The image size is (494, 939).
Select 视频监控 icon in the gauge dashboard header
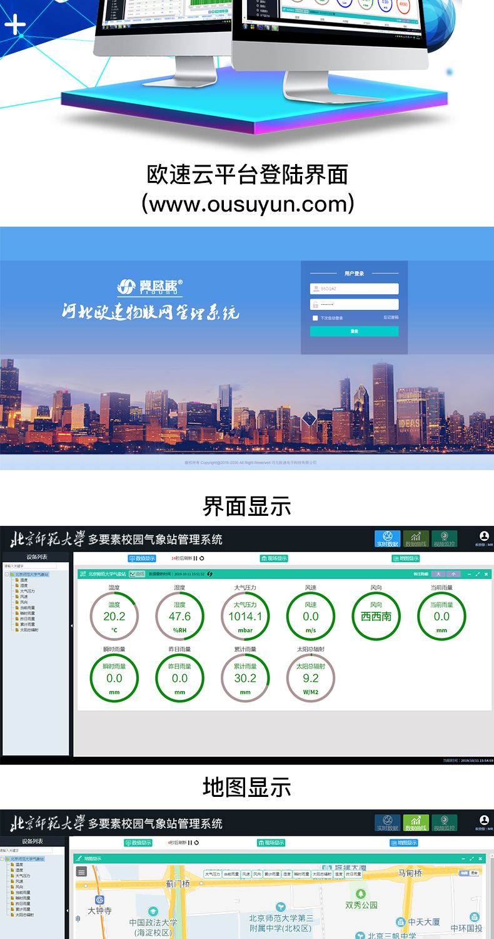(445, 539)
